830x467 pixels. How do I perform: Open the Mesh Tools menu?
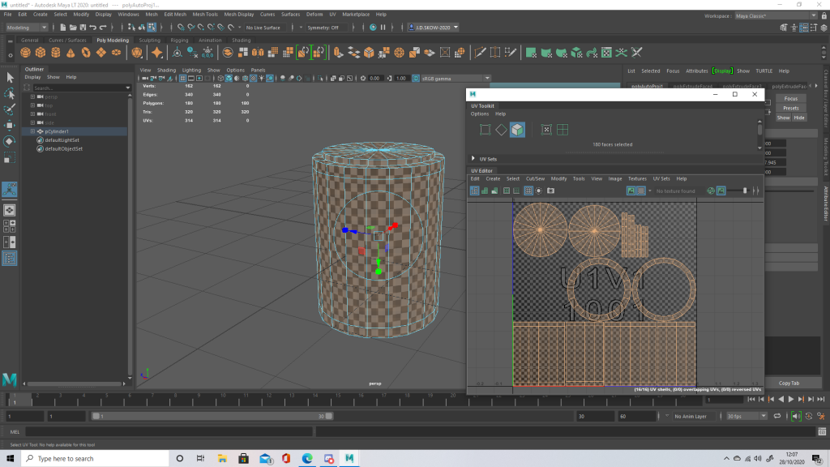[x=206, y=15]
